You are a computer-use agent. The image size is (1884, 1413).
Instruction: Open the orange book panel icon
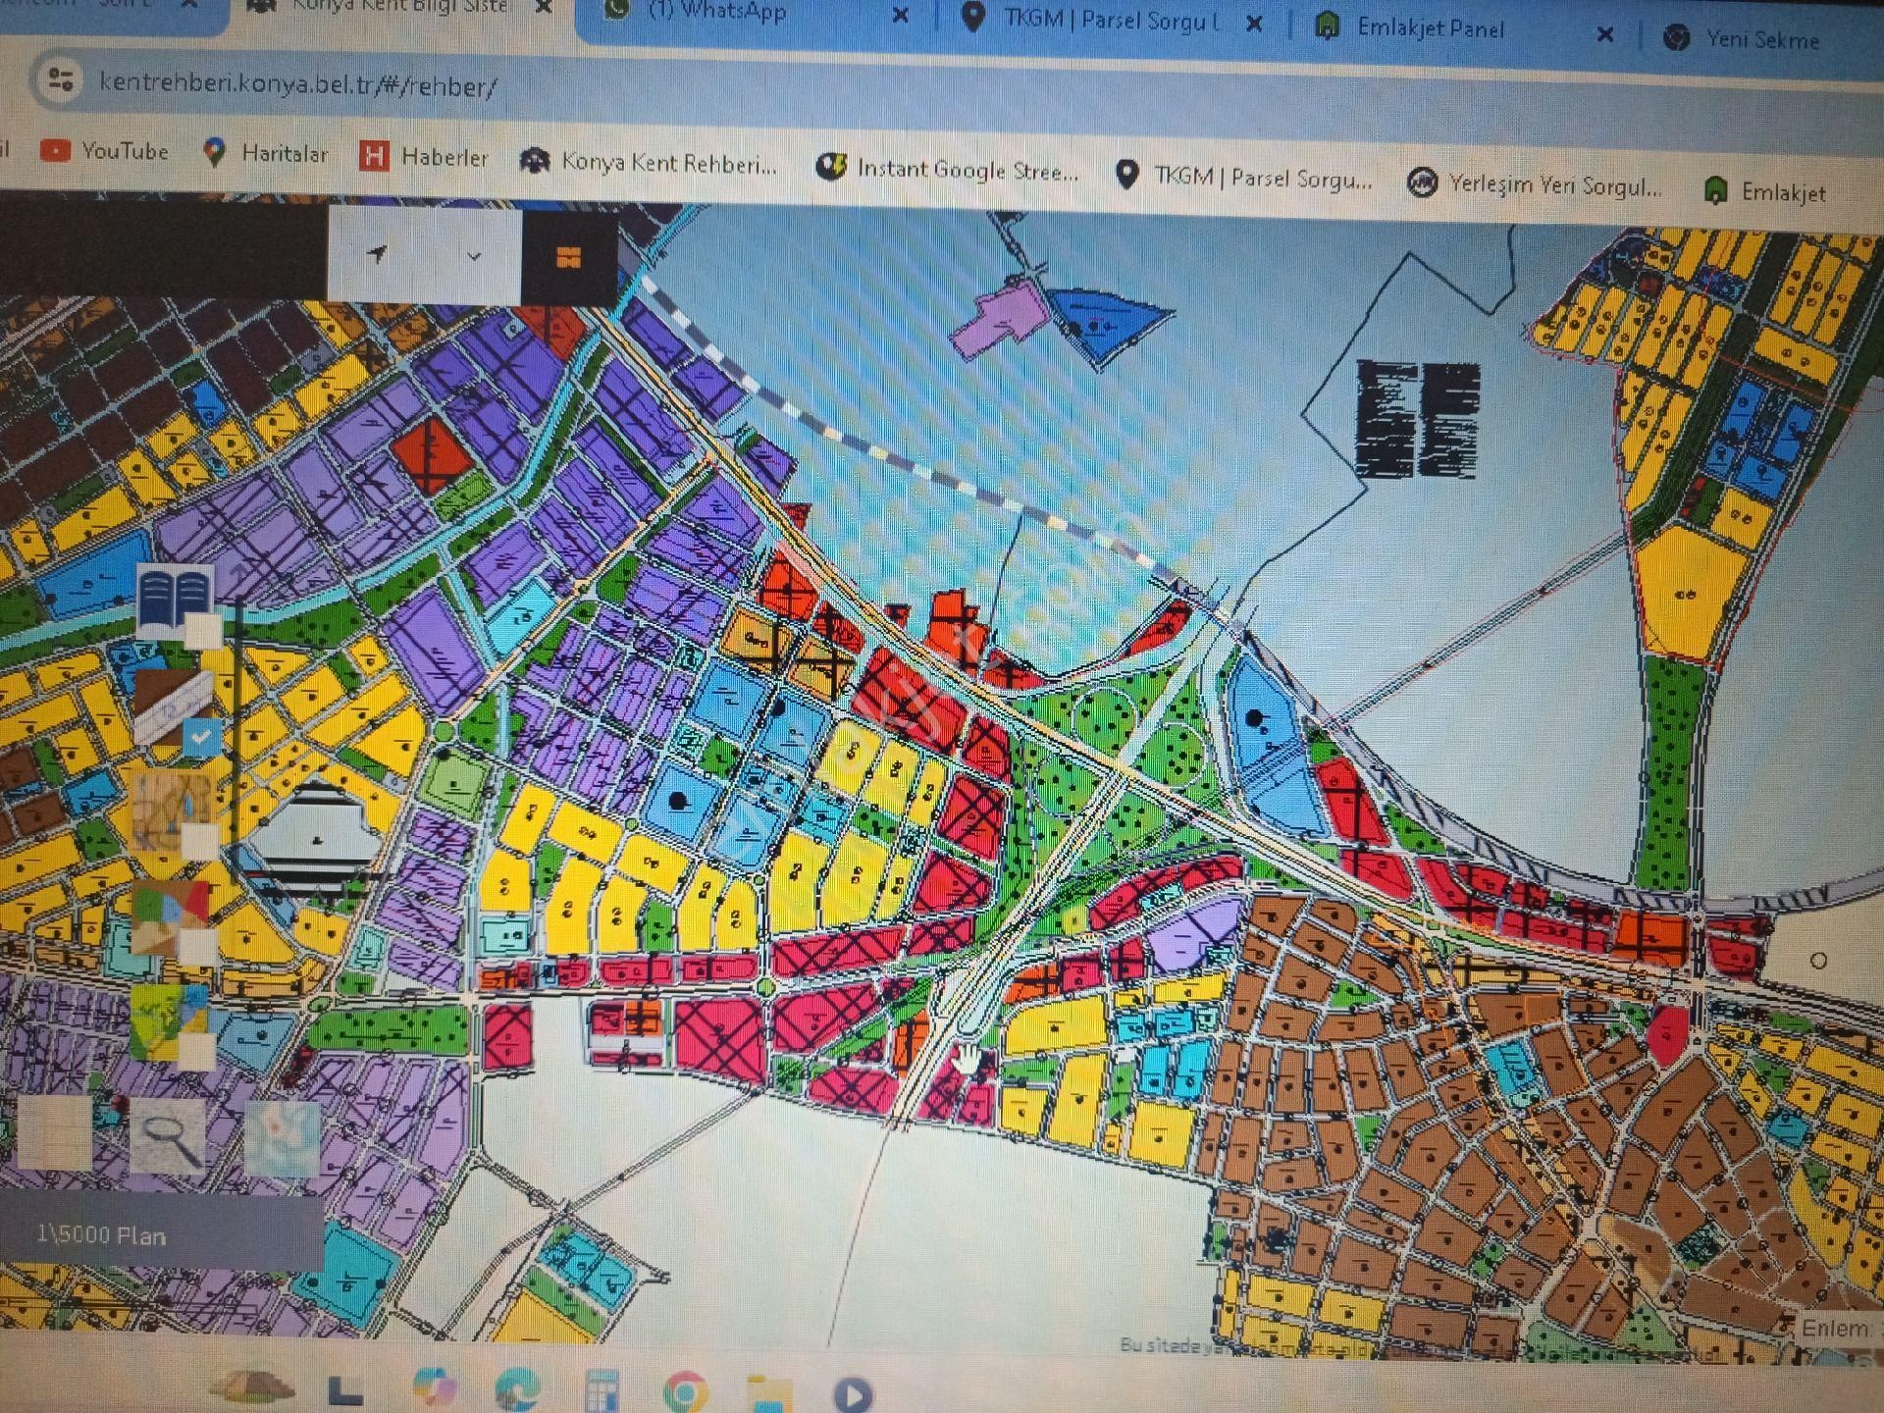[x=567, y=257]
